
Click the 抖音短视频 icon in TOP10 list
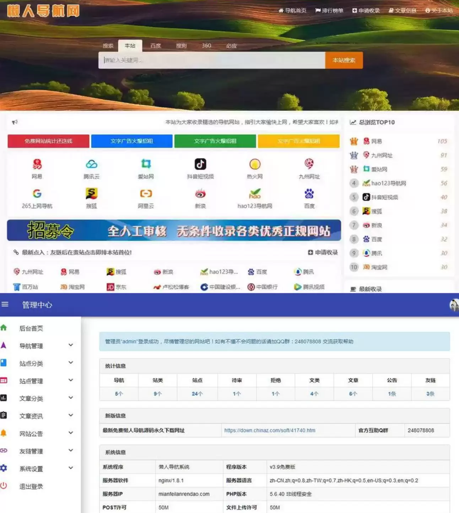point(366,197)
